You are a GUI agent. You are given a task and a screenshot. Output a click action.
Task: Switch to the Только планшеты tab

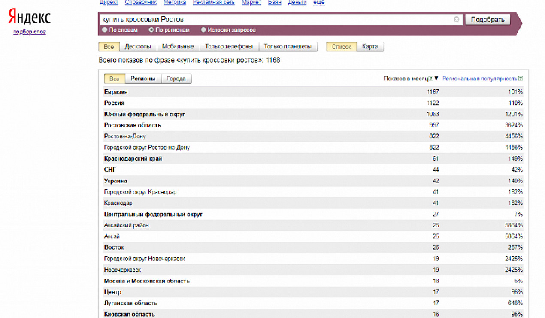288,47
